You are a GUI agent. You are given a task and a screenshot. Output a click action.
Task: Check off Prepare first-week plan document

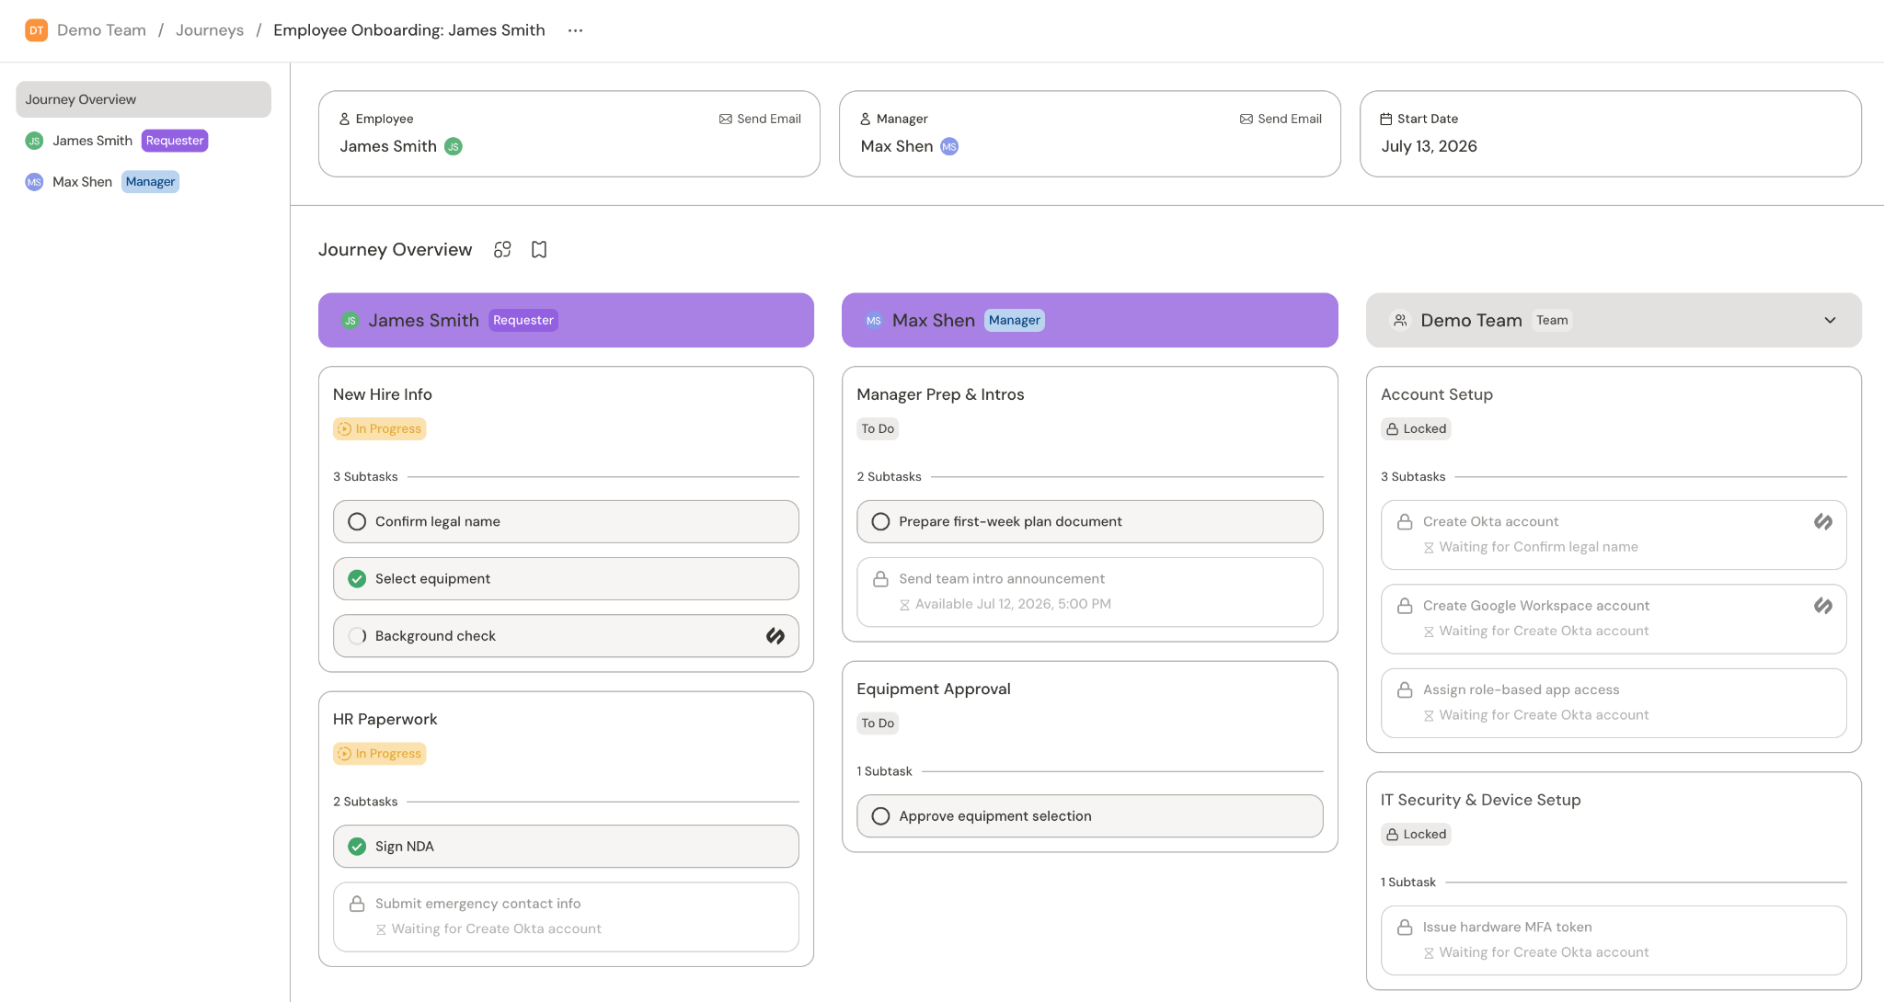click(x=880, y=521)
